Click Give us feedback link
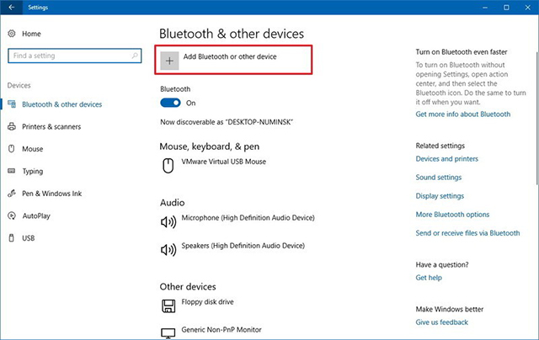This screenshot has height=340, width=539. coord(441,322)
